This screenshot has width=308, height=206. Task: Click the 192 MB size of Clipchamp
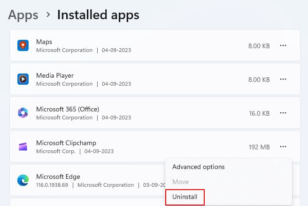point(259,147)
